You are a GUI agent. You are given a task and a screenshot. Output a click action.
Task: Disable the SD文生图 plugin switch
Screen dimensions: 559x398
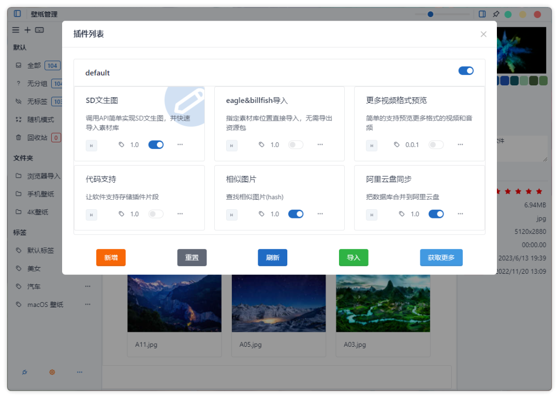(156, 144)
